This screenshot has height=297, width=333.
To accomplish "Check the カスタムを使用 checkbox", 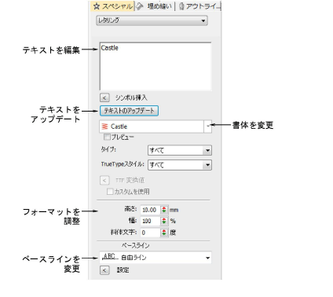I will point(110,192).
